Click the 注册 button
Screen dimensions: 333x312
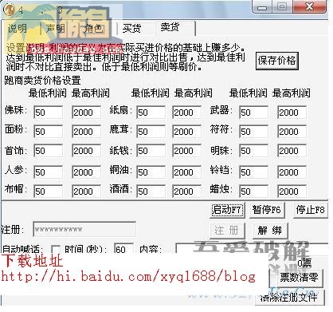click(x=227, y=231)
